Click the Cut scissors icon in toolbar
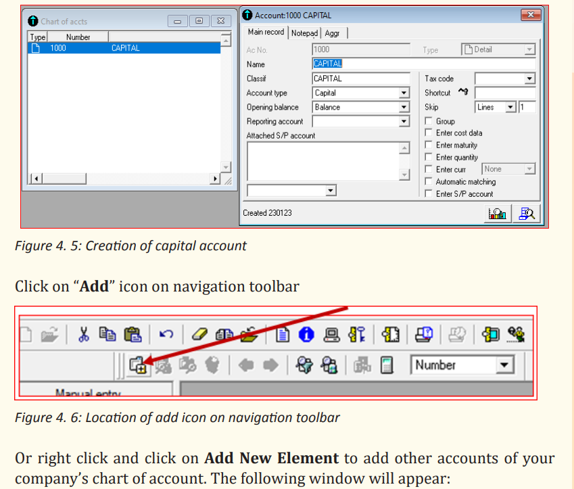Viewport: 574px width, 489px height. [84, 334]
